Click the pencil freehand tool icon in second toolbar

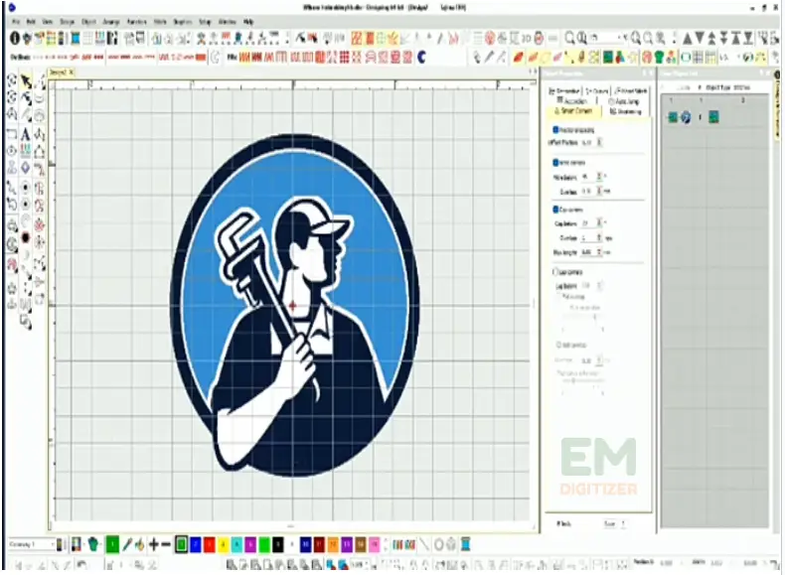pos(489,58)
